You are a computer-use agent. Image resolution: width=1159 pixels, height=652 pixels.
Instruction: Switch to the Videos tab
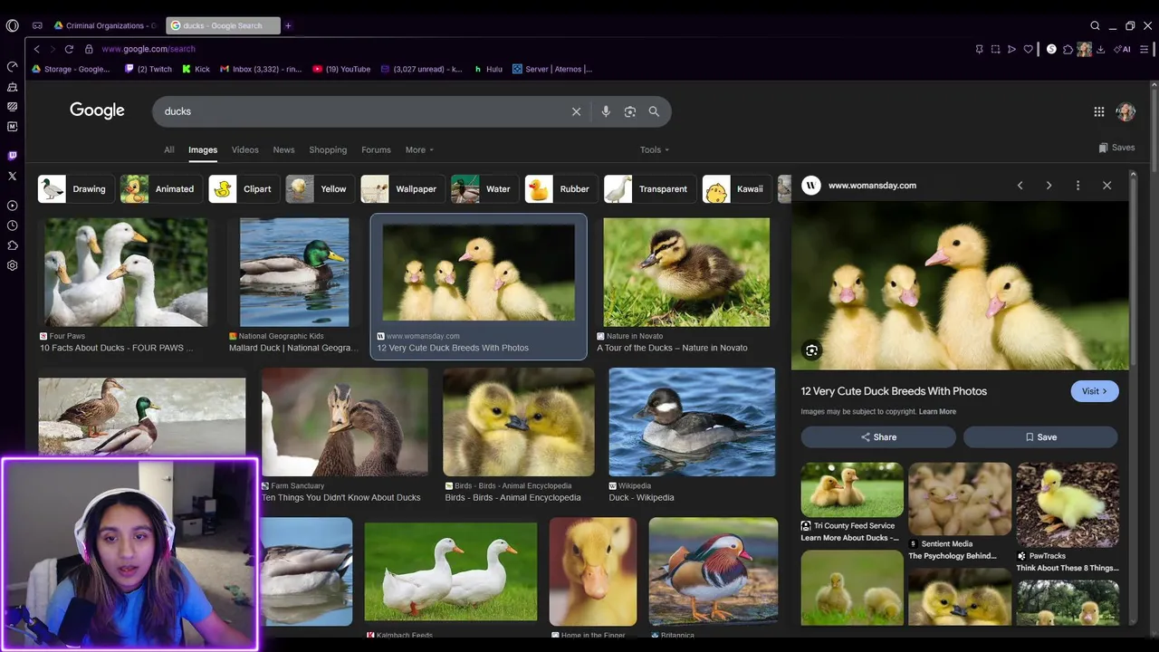(x=244, y=150)
